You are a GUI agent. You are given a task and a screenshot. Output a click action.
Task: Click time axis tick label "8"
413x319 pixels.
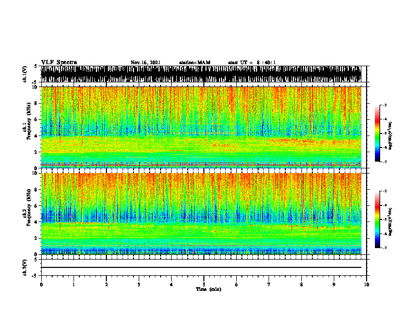point(301,285)
